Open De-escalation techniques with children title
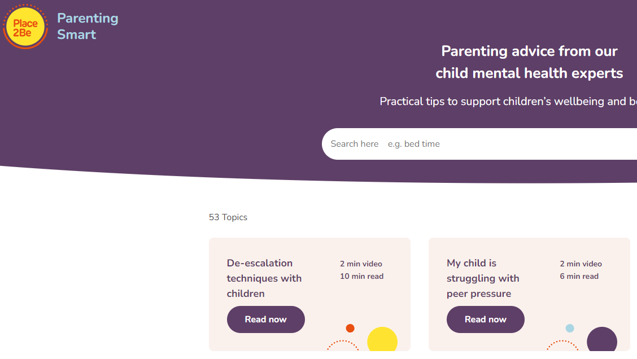This screenshot has height=359, width=637. (x=264, y=278)
